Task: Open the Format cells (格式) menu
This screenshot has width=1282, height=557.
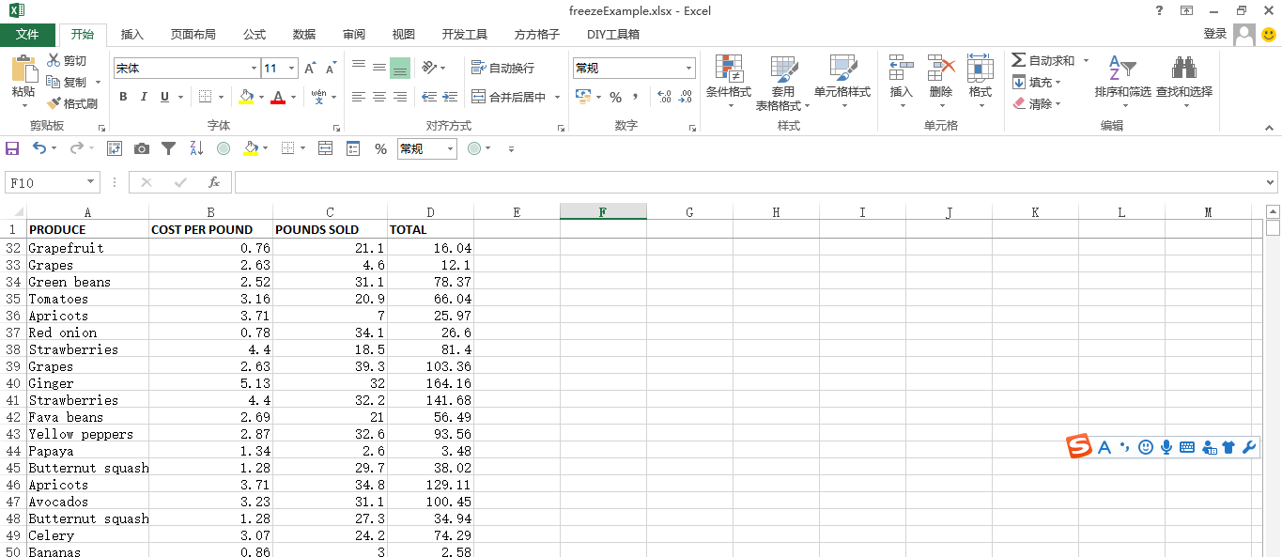Action: (981, 82)
